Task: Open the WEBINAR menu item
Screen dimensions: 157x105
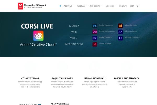Action: [81, 6]
